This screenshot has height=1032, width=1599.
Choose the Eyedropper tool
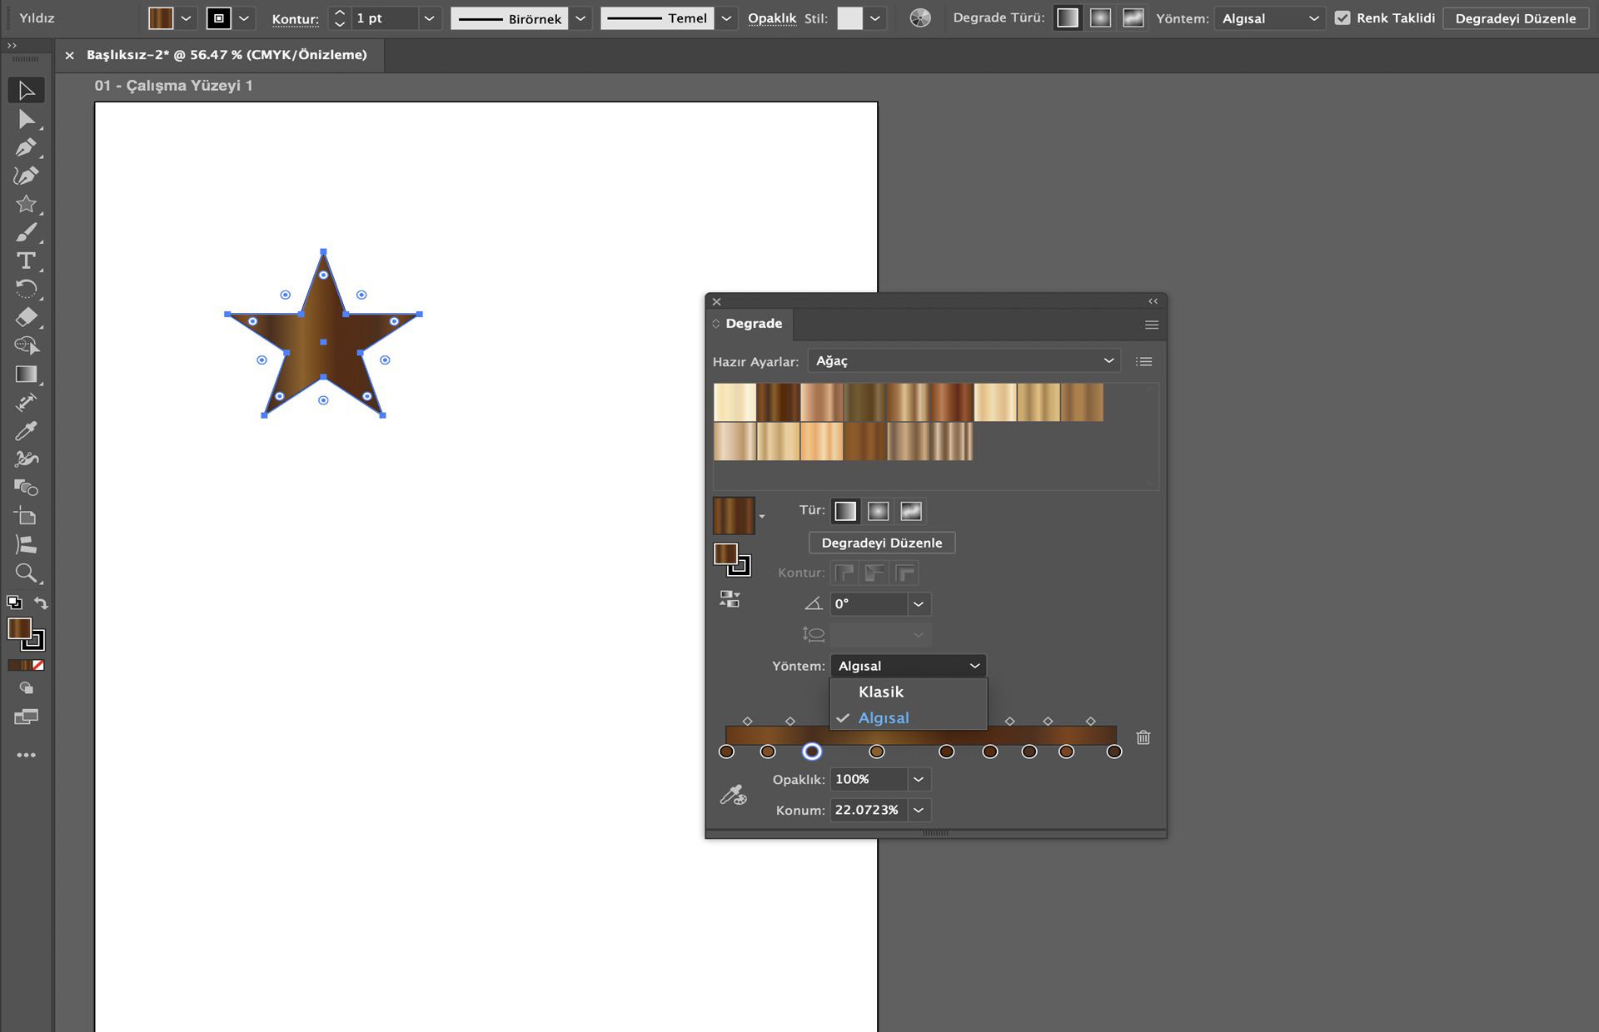click(26, 430)
